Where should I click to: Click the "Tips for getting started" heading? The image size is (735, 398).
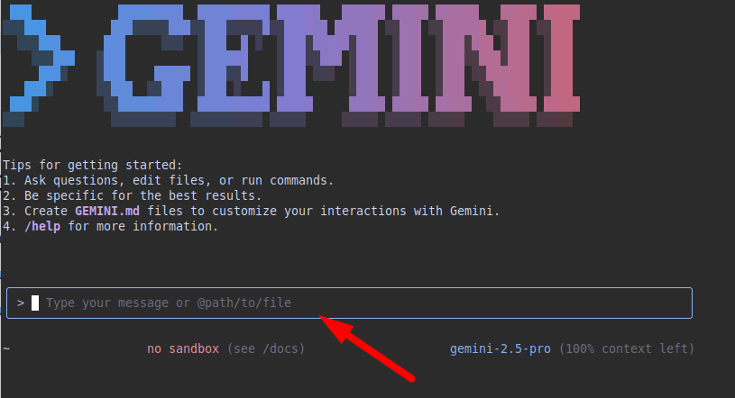pyautogui.click(x=93, y=165)
